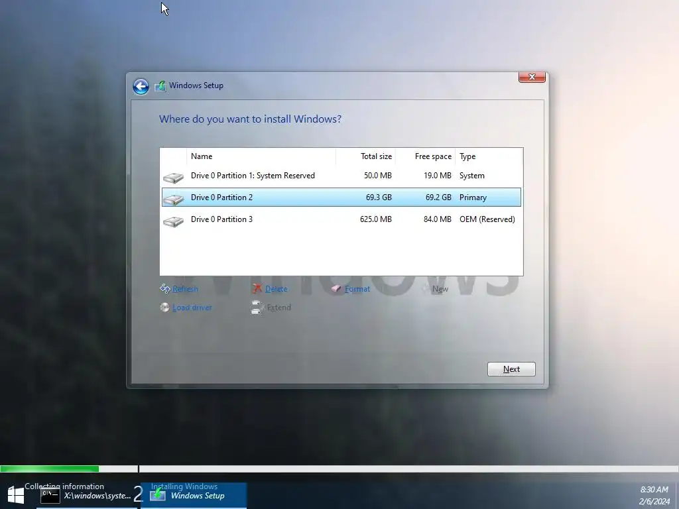679x509 pixels.
Task: Click the 84.0 MB free space cell
Action: [x=438, y=219]
